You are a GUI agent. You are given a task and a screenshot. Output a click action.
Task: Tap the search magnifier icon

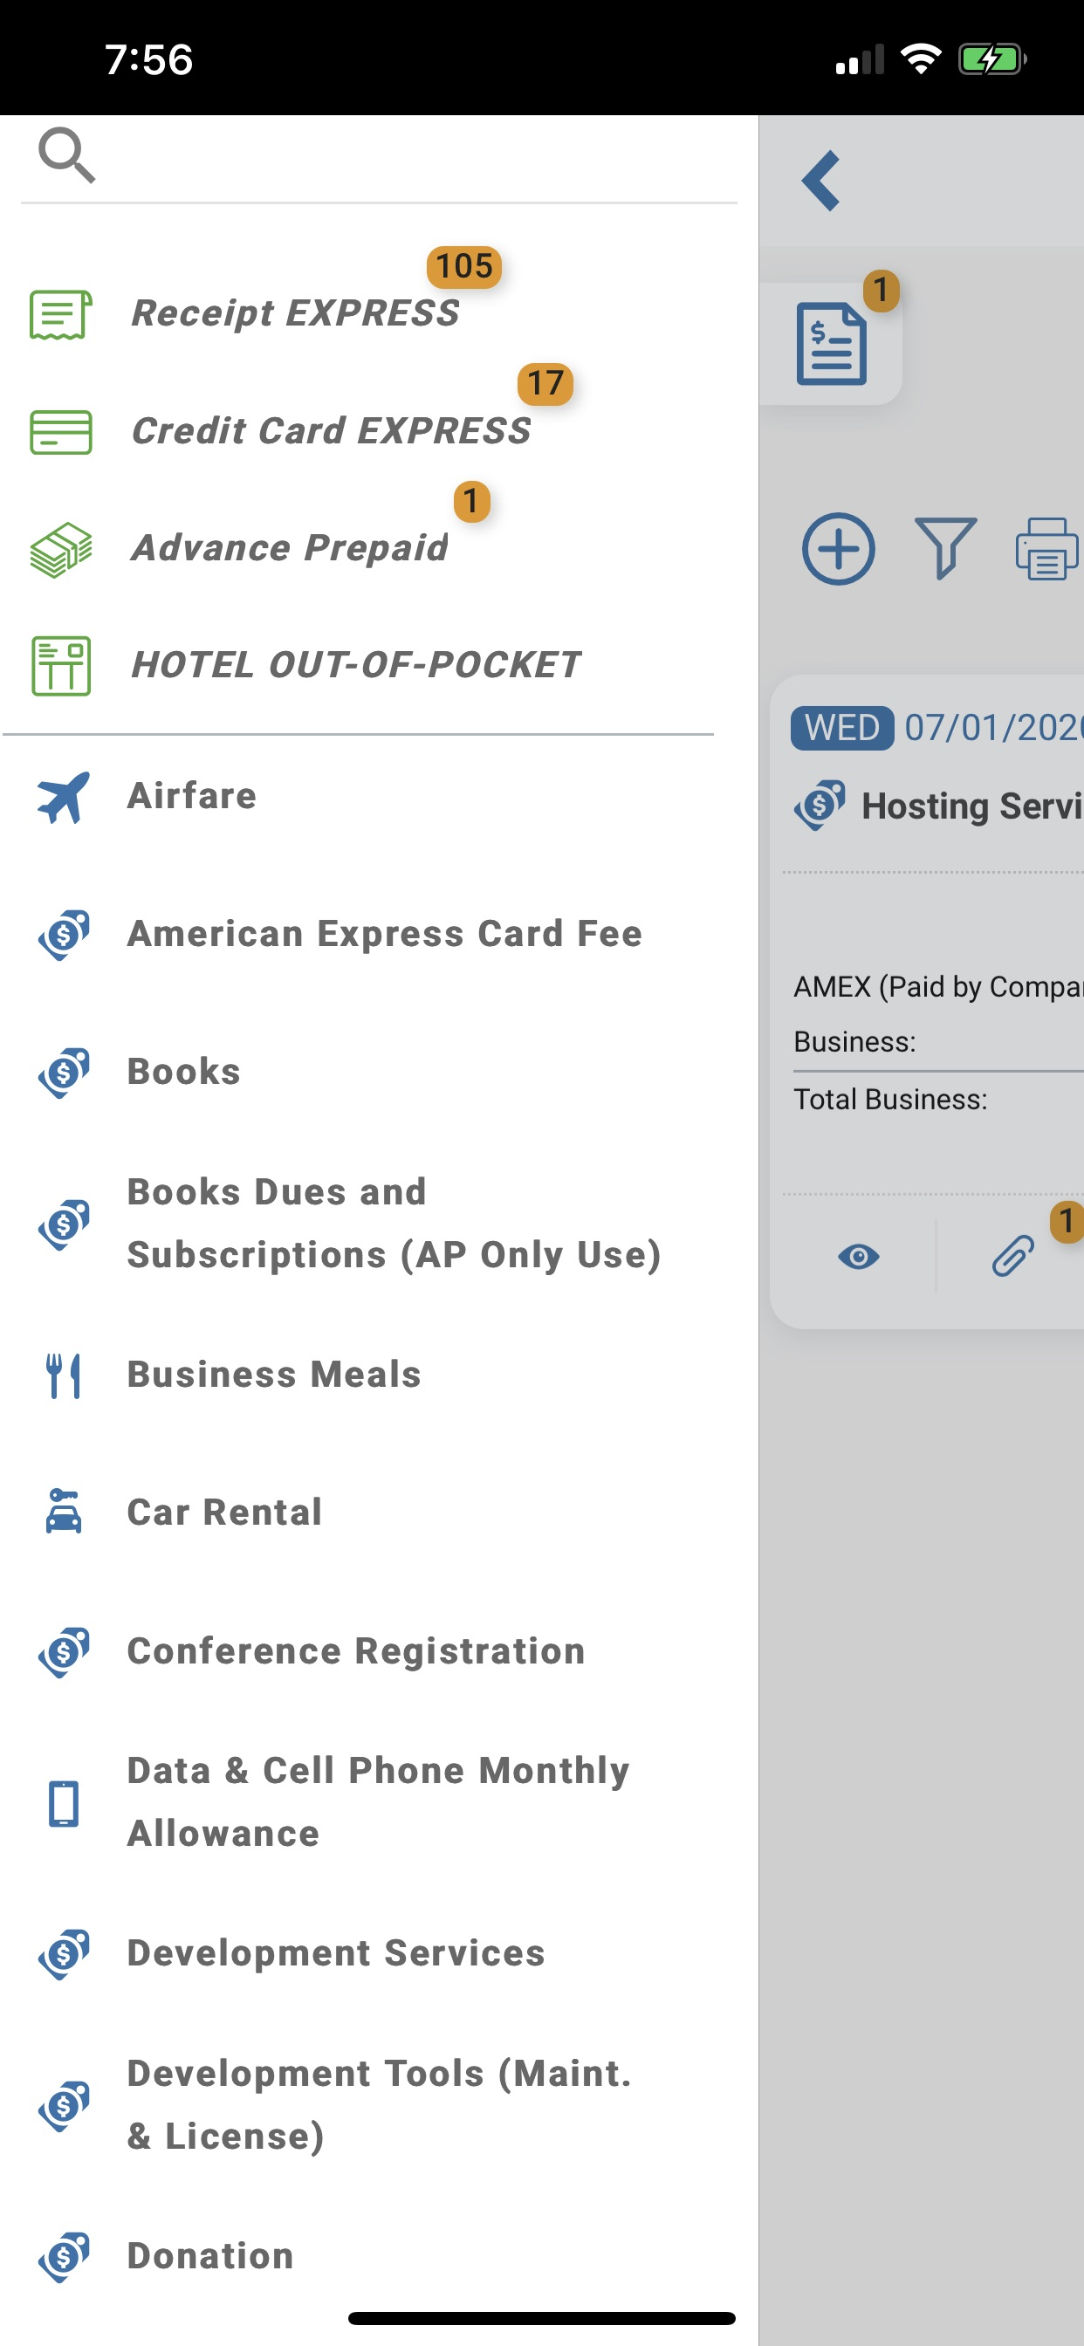coord(65,155)
